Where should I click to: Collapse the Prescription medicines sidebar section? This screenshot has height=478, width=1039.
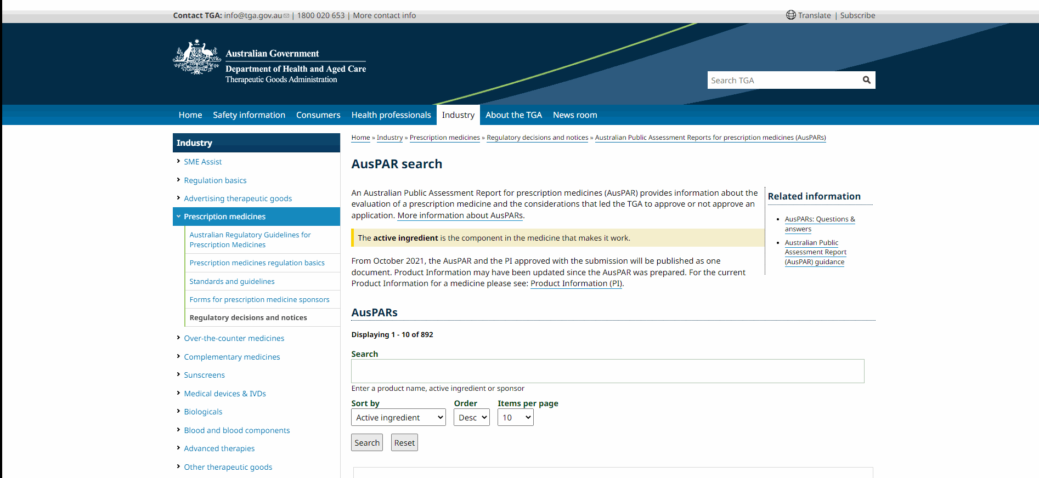[178, 217]
